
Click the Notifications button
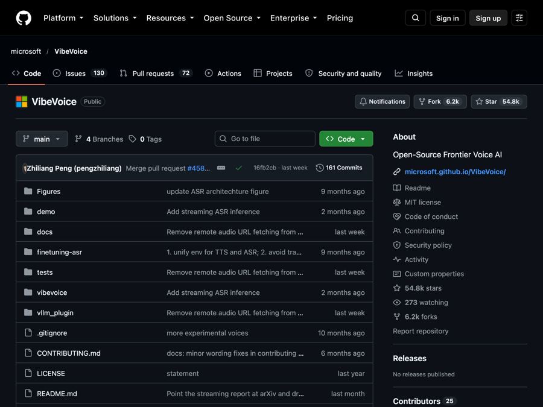coord(382,101)
